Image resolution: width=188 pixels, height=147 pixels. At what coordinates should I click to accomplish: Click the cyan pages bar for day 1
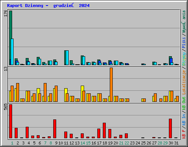click(x=12, y=52)
